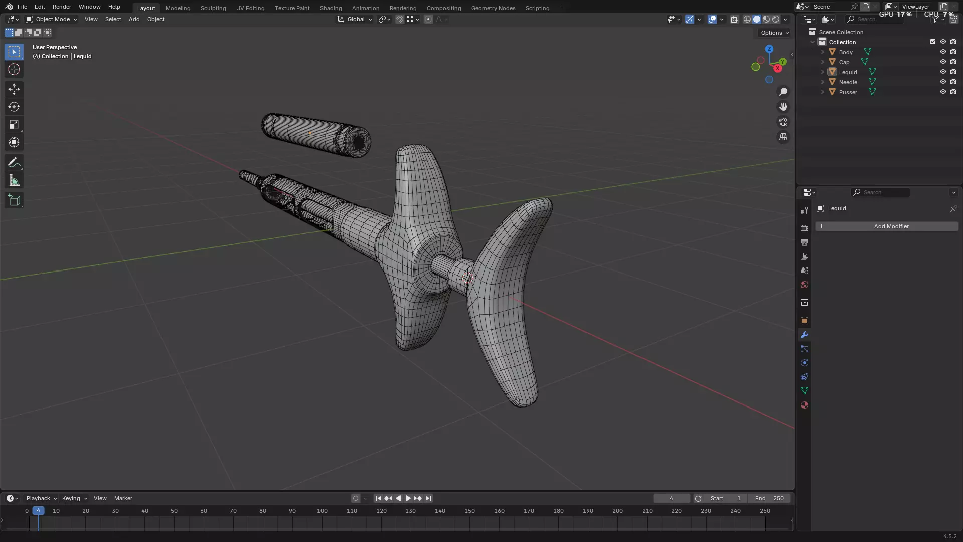Select the Rotate tool

tap(14, 107)
